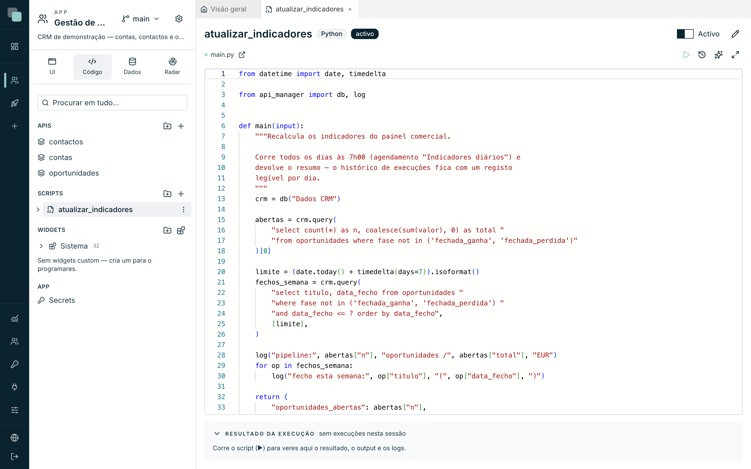This screenshot has height=469, width=751.
Task: Toggle the Activo switch
Action: coord(685,34)
